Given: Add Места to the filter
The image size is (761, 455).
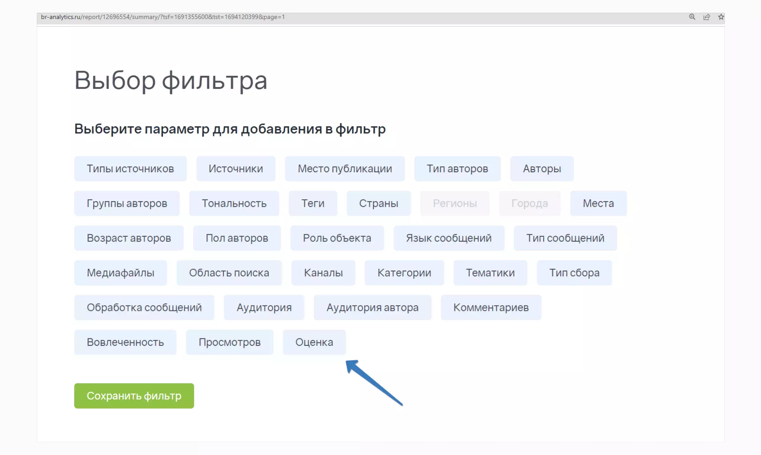Looking at the screenshot, I should pos(598,203).
